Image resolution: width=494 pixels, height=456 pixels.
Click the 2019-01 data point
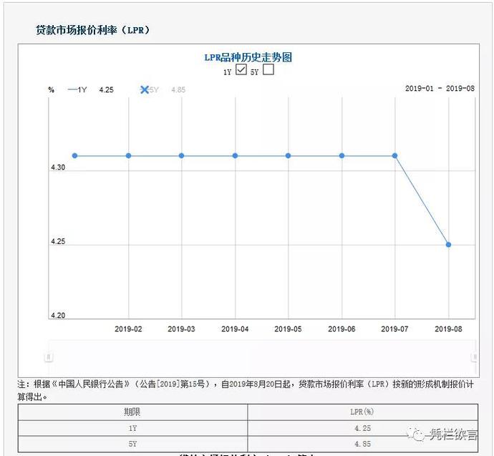pyautogui.click(x=74, y=155)
